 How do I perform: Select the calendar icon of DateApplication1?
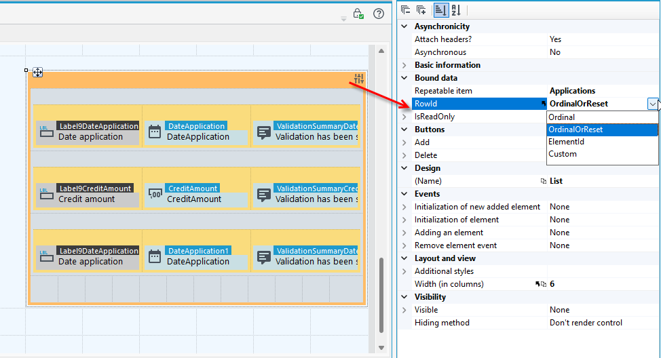(x=155, y=256)
